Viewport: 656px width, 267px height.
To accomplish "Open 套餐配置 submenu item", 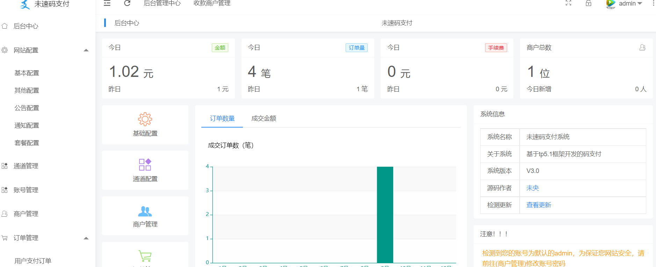I will [27, 143].
